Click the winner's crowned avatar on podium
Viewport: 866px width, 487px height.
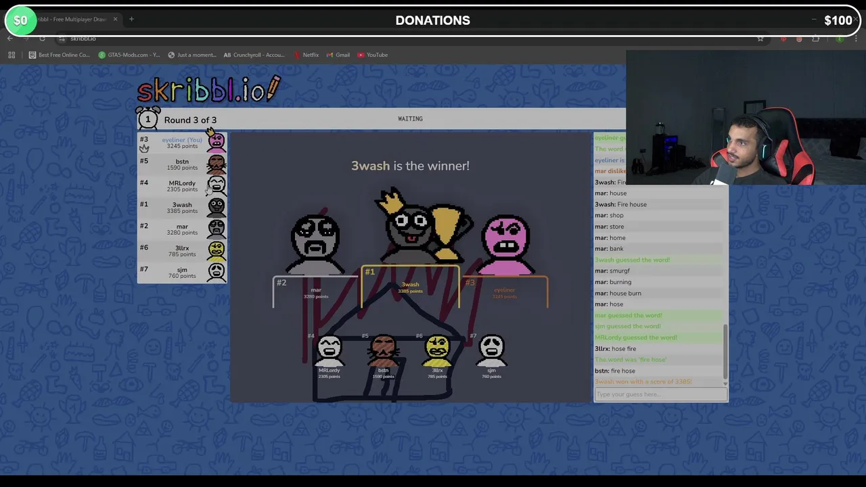pyautogui.click(x=409, y=227)
